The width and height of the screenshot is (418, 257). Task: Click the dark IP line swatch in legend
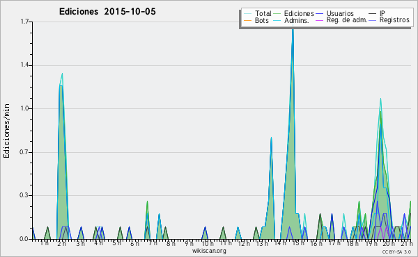[x=373, y=14]
